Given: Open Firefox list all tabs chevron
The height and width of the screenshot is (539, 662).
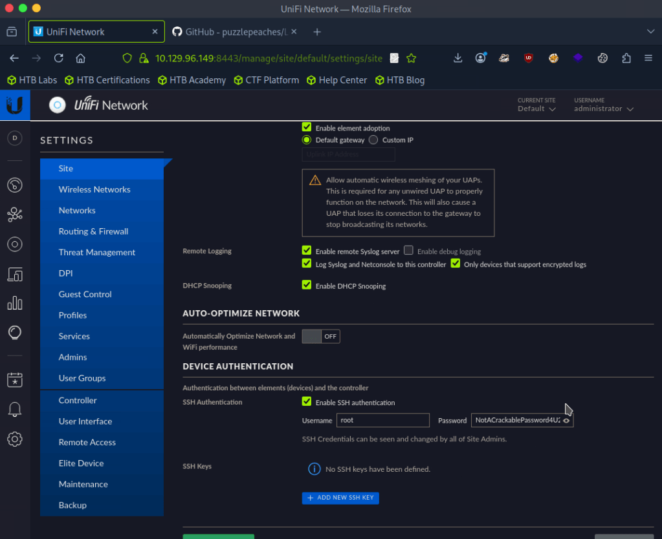Looking at the screenshot, I should tap(650, 32).
